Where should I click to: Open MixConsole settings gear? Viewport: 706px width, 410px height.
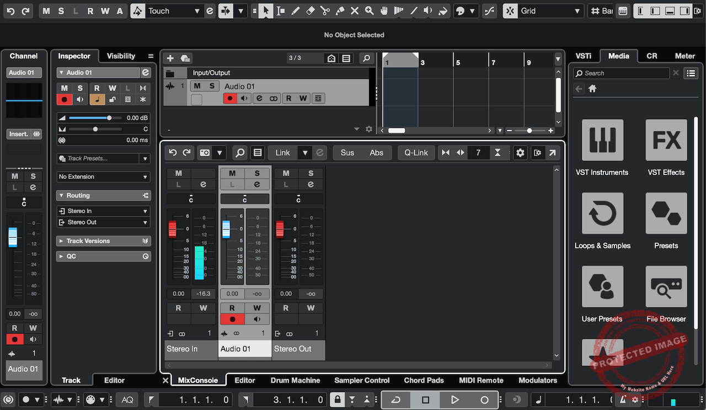click(520, 153)
